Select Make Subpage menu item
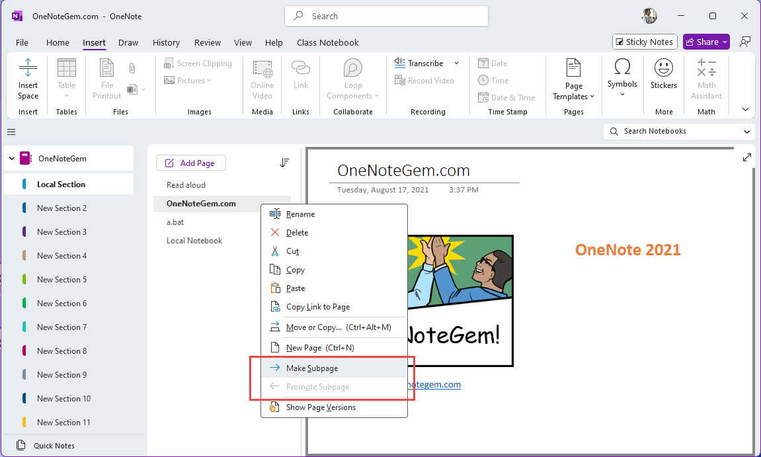761x457 pixels. [334, 368]
